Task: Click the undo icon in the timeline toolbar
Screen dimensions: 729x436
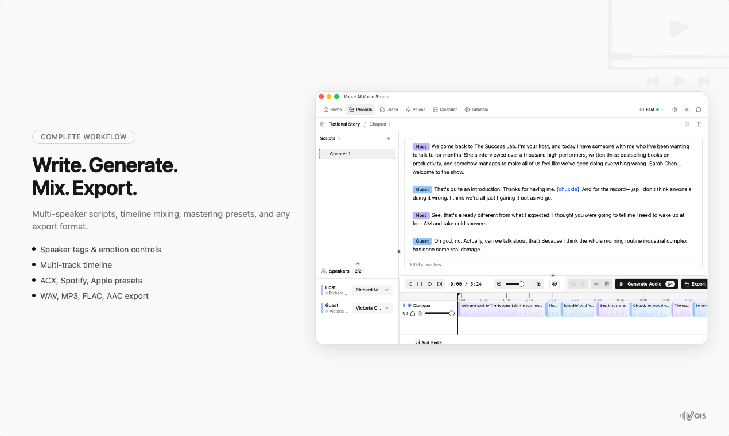Action: (572, 283)
